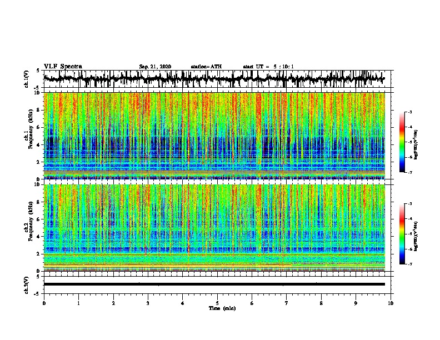Click the "5" tick on ch.1(V) axis
Screen dimensions: 440x340
38,71
